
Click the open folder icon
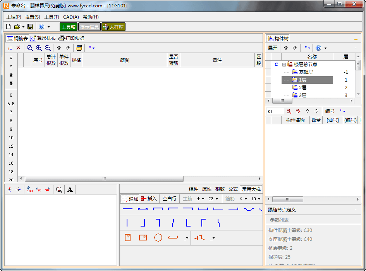point(17,27)
